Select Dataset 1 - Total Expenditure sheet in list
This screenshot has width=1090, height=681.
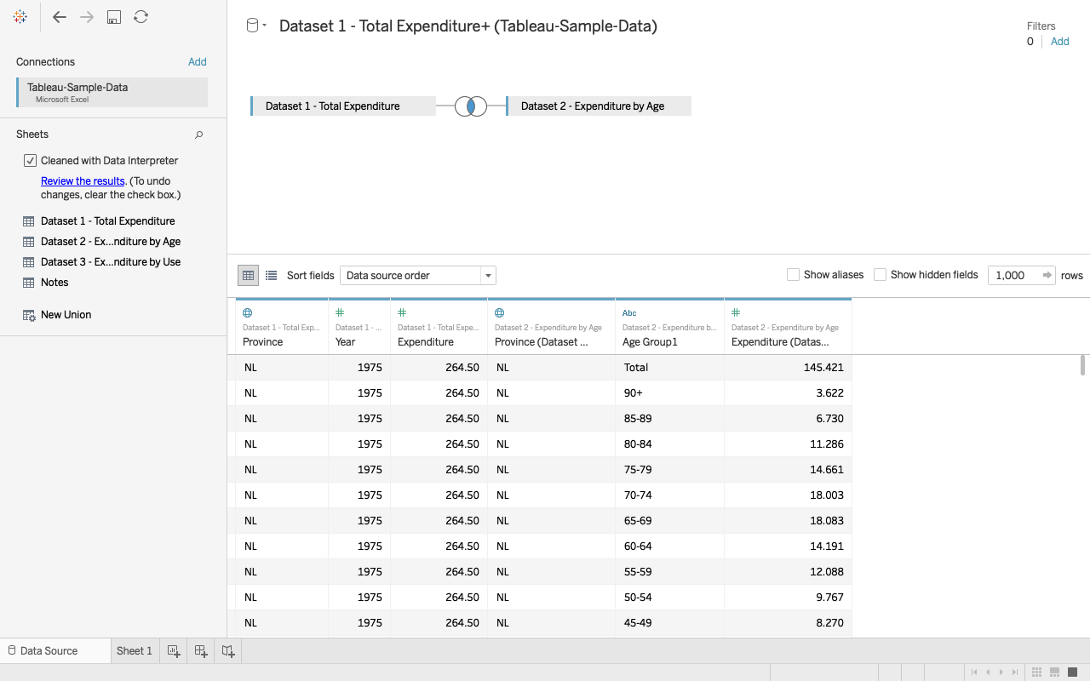coord(107,221)
